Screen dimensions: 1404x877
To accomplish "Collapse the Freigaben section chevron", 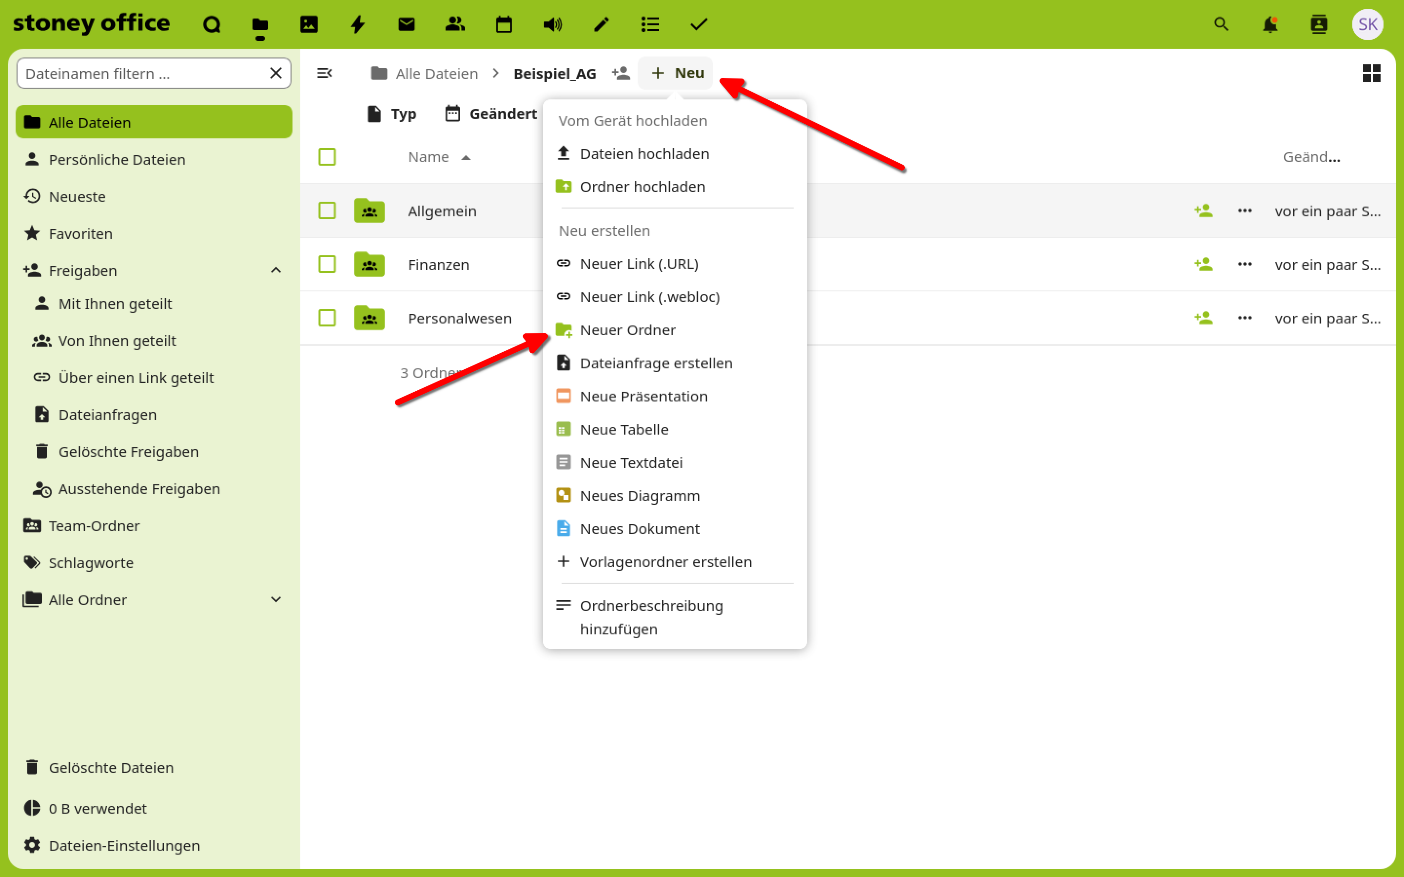I will point(276,270).
